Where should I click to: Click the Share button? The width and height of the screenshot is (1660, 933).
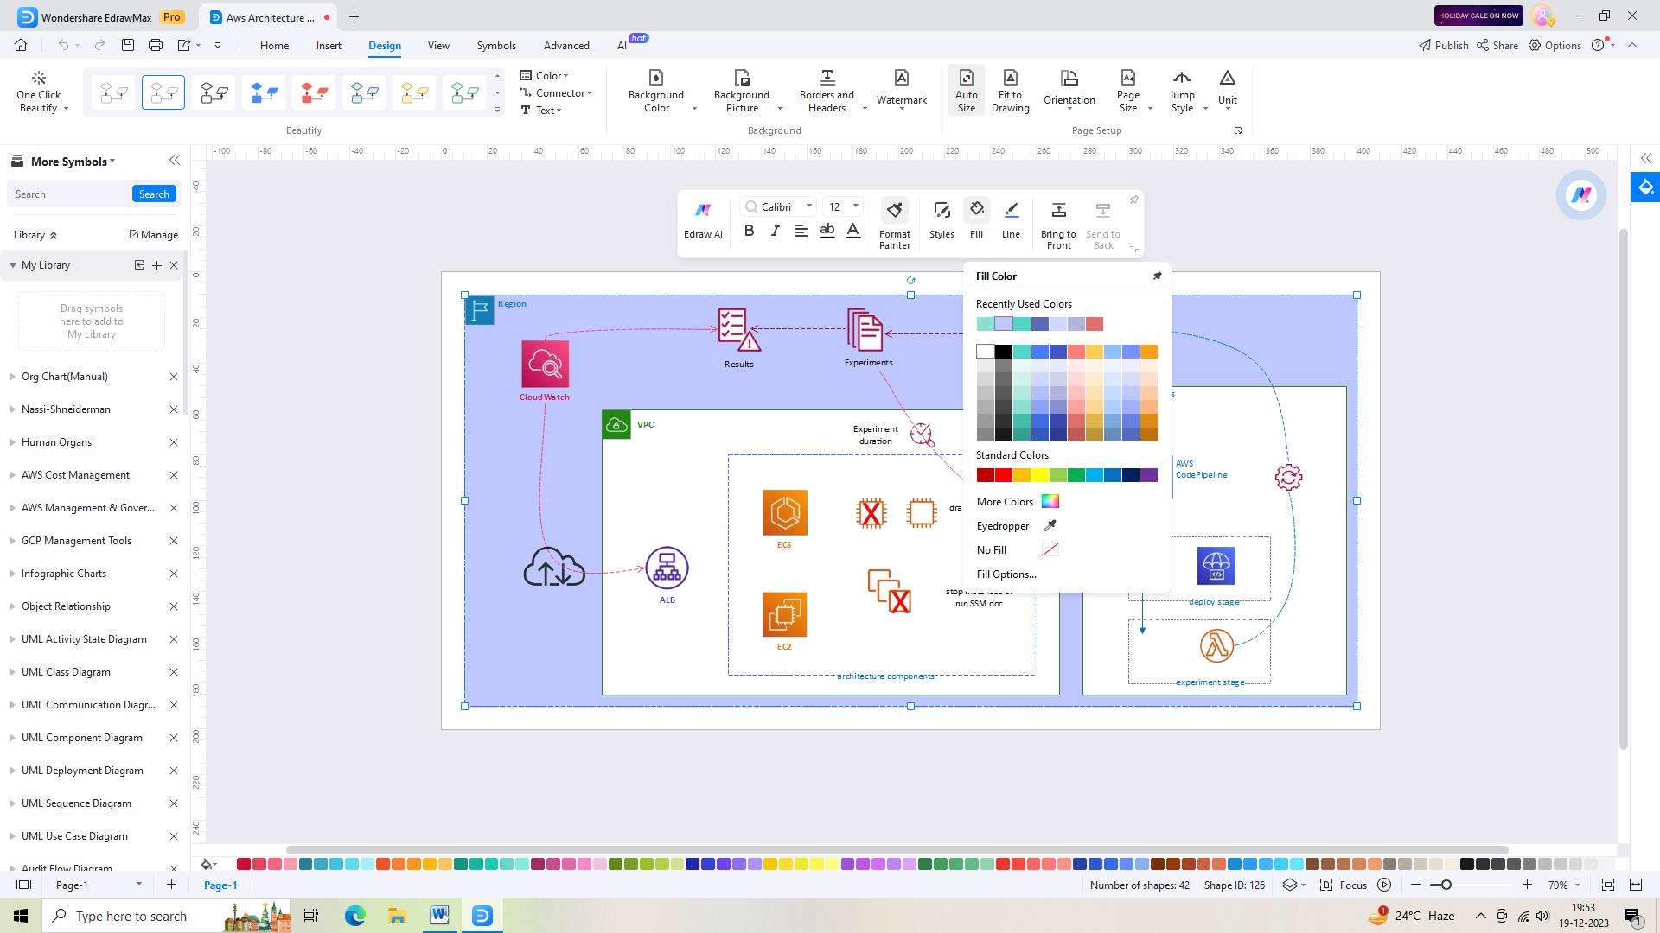[1497, 45]
